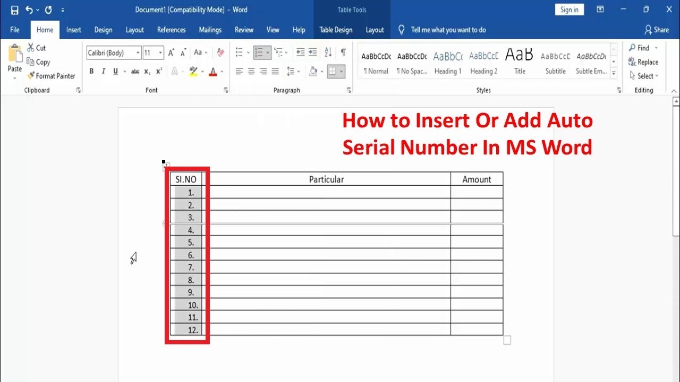Click the table resize handle
This screenshot has height=382, width=680.
point(507,340)
